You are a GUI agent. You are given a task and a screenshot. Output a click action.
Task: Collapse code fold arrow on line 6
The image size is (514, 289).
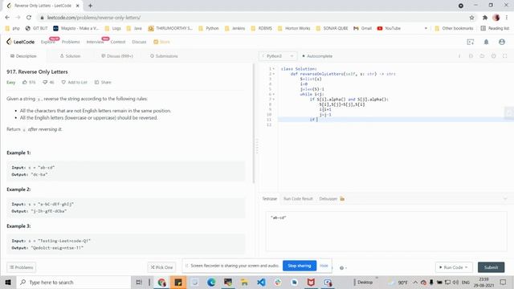coord(274,95)
